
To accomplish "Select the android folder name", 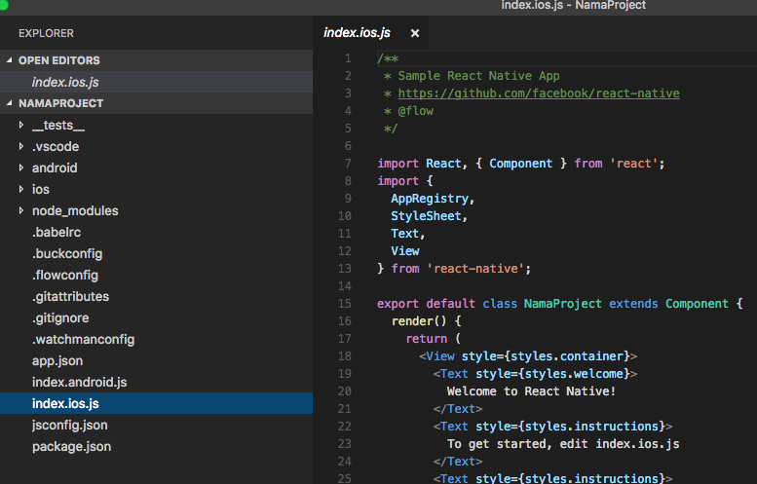I will pos(55,168).
